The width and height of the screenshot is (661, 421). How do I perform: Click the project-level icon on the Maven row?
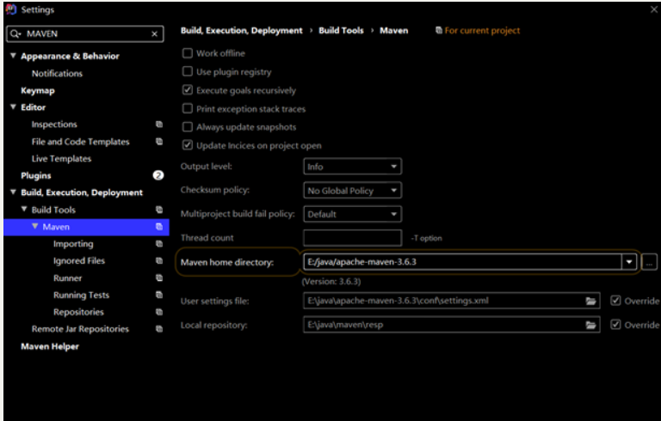click(x=159, y=227)
